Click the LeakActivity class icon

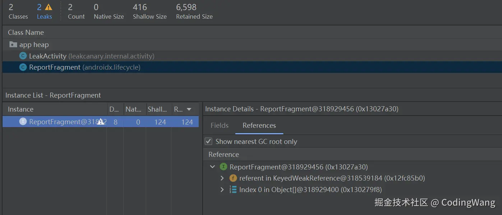click(x=23, y=56)
